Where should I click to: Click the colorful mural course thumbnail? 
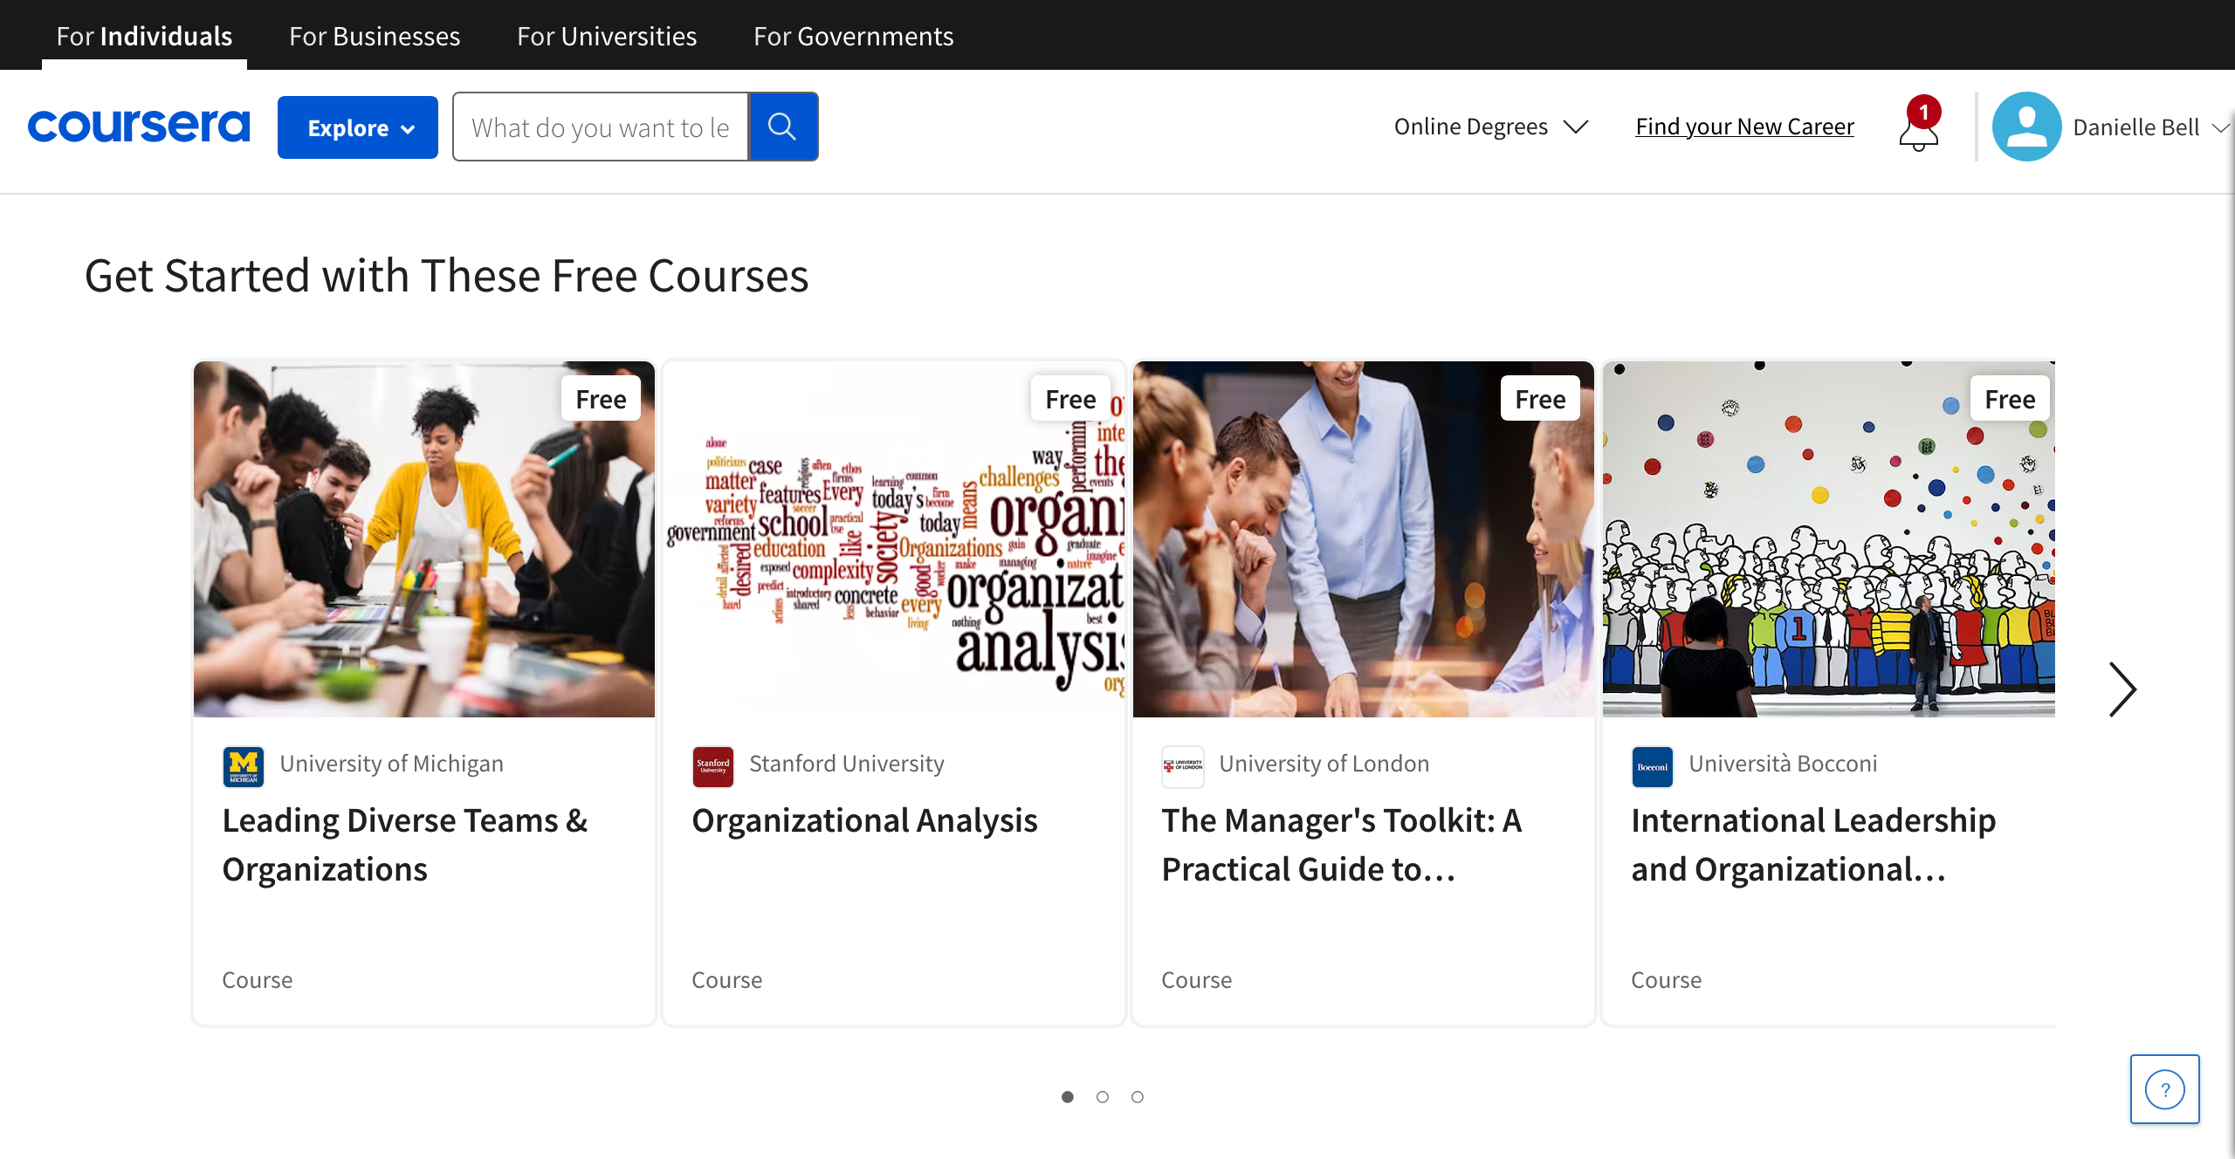pos(1829,539)
